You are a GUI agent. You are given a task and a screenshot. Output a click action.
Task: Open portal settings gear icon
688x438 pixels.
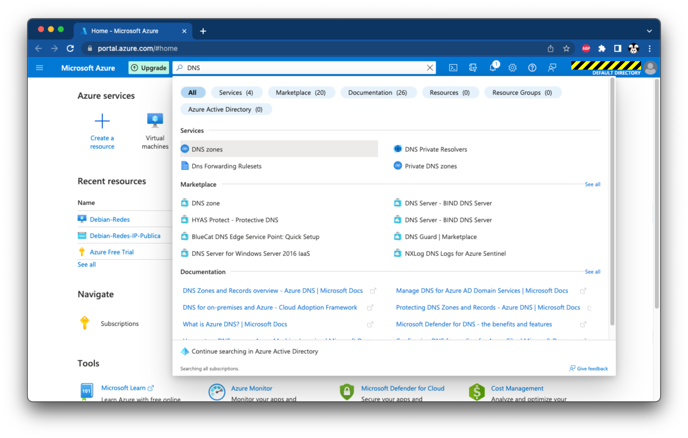pos(513,68)
